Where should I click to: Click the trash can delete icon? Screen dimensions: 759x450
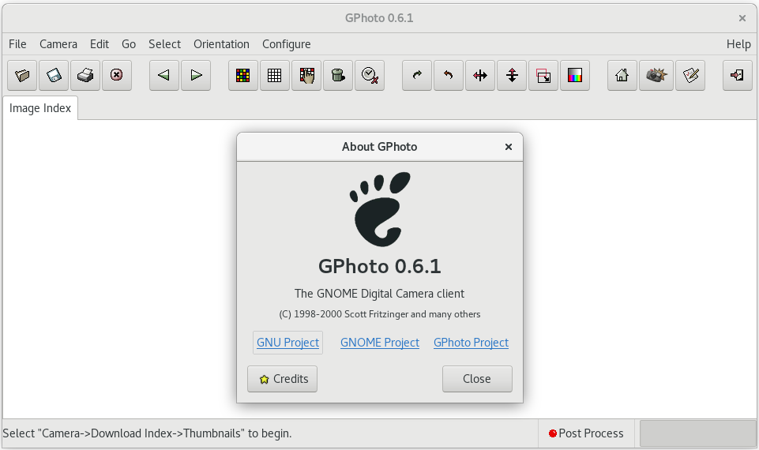pos(338,76)
